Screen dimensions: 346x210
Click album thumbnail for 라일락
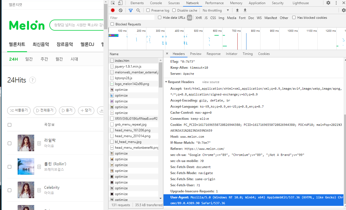pyautogui.click(x=26, y=143)
